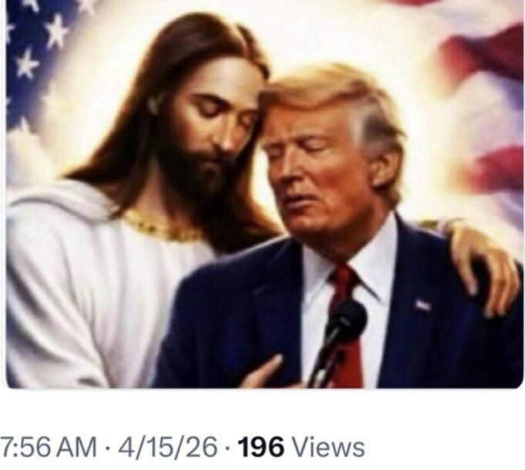Click the Views label text
This screenshot has height=470, width=525.
[x=328, y=447]
